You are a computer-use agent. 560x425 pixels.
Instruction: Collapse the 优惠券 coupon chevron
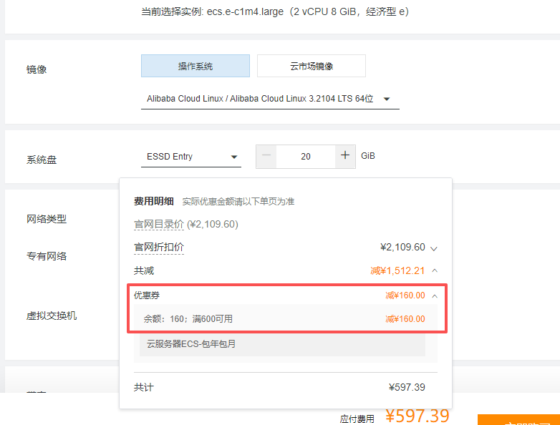tap(435, 295)
